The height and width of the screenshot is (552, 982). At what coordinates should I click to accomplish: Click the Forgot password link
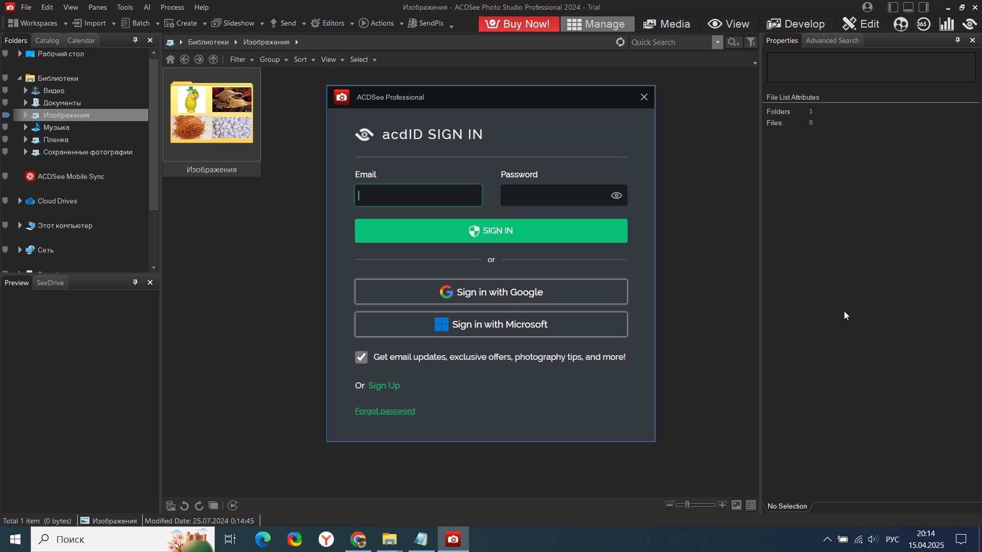[385, 411]
